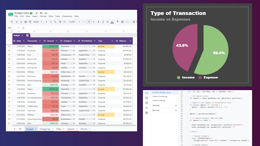Open the Amount column header dropdown
The height and width of the screenshot is (146, 260).
[x=57, y=41]
